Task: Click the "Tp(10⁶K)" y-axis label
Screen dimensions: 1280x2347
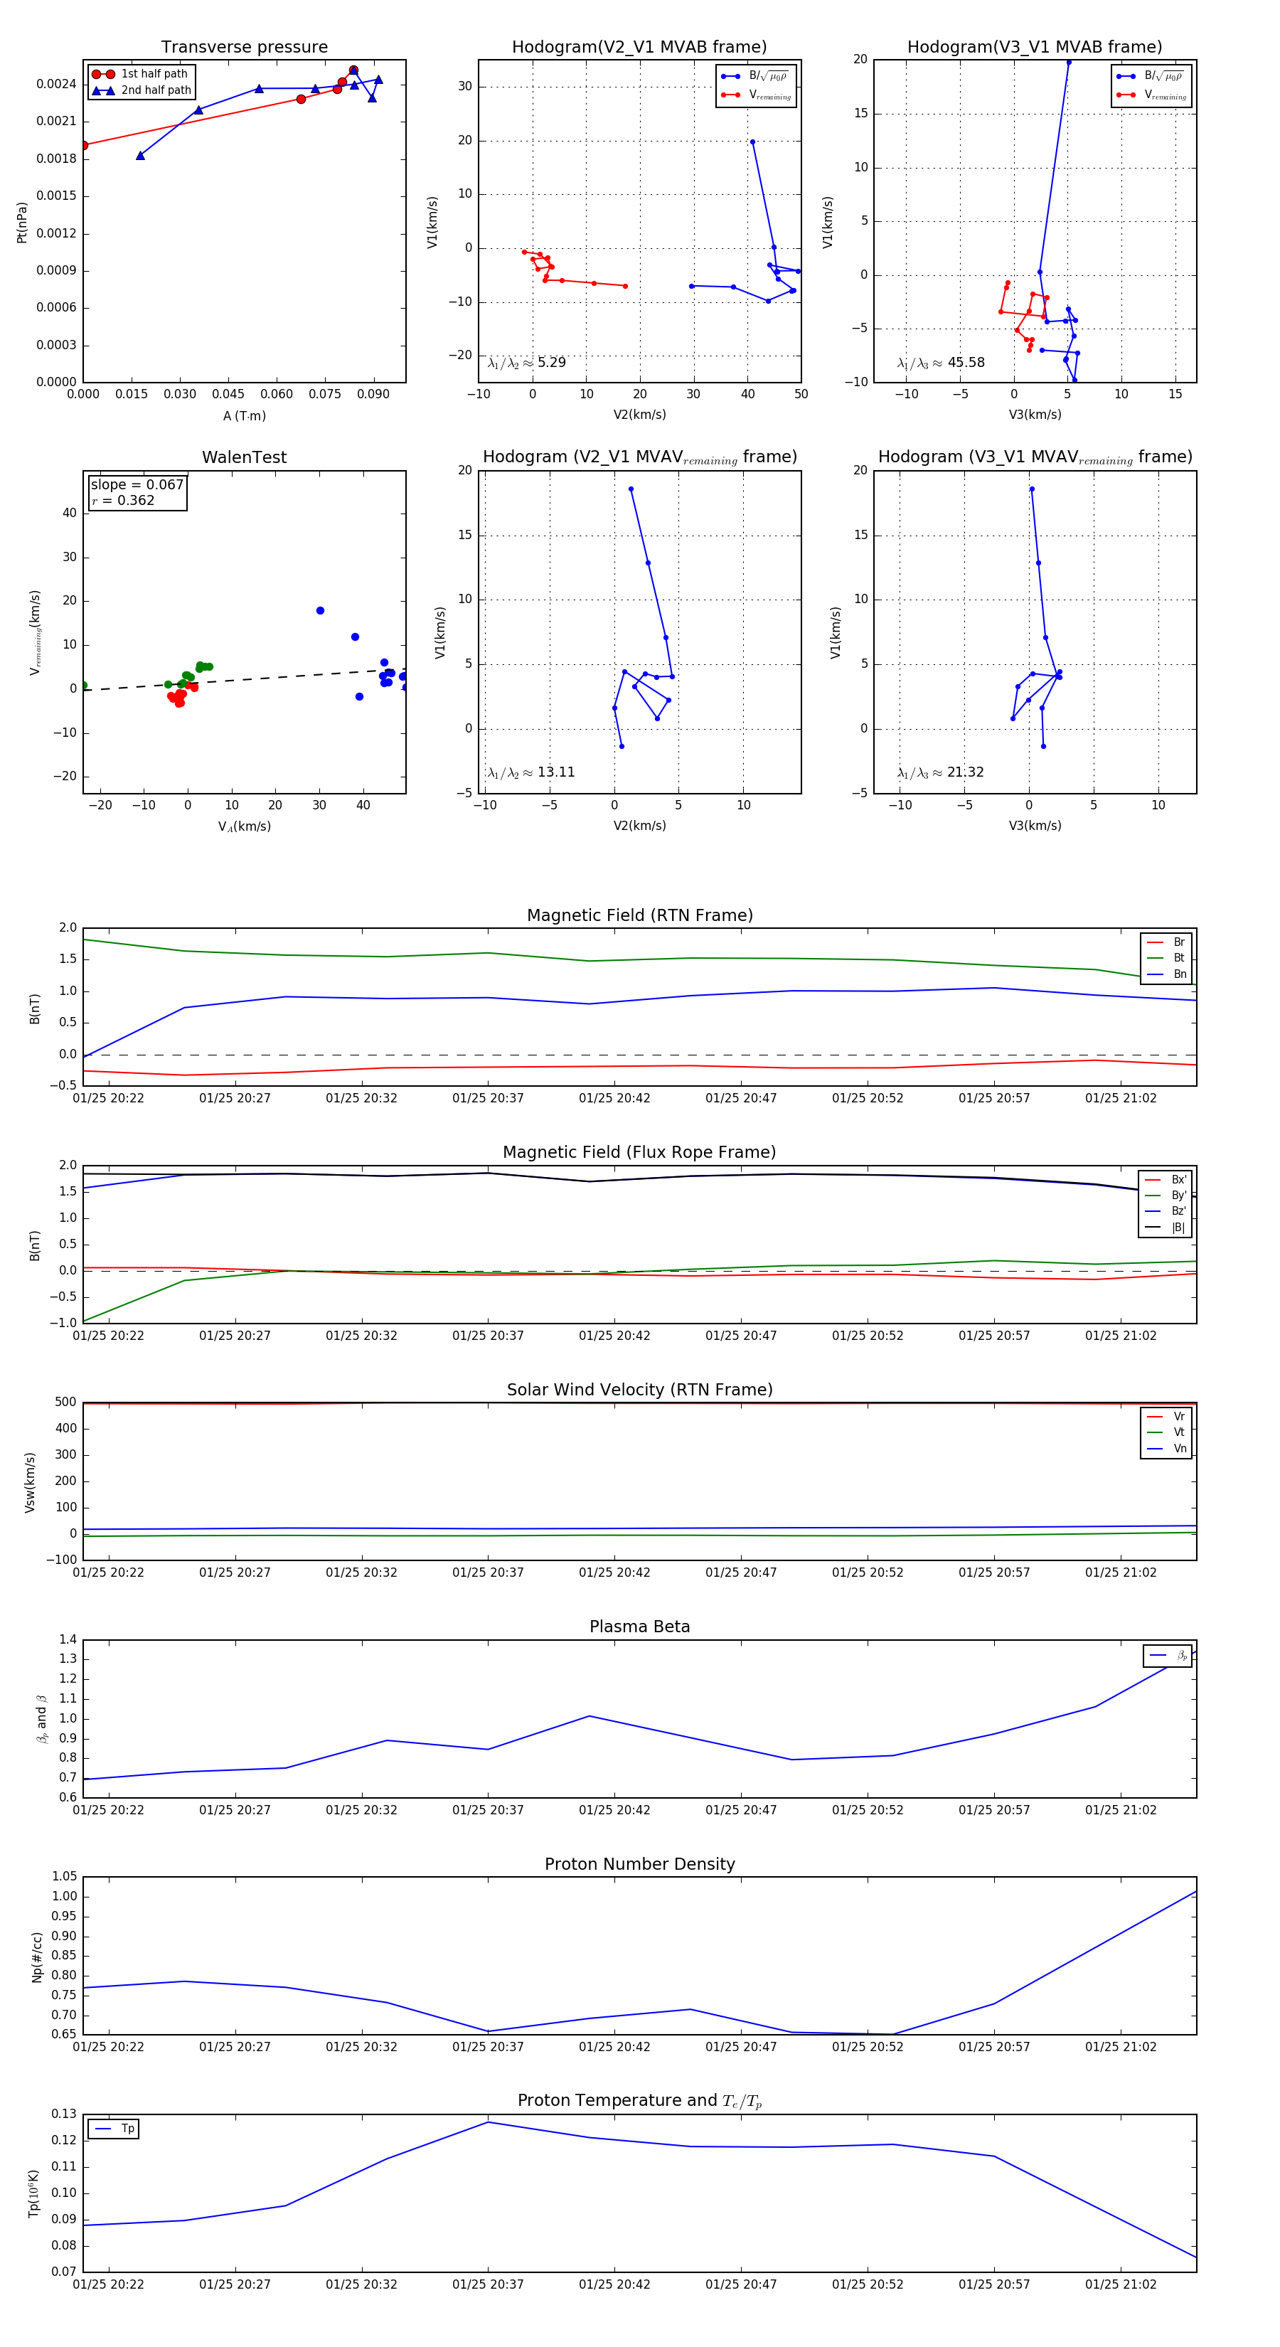Action: (33, 2194)
